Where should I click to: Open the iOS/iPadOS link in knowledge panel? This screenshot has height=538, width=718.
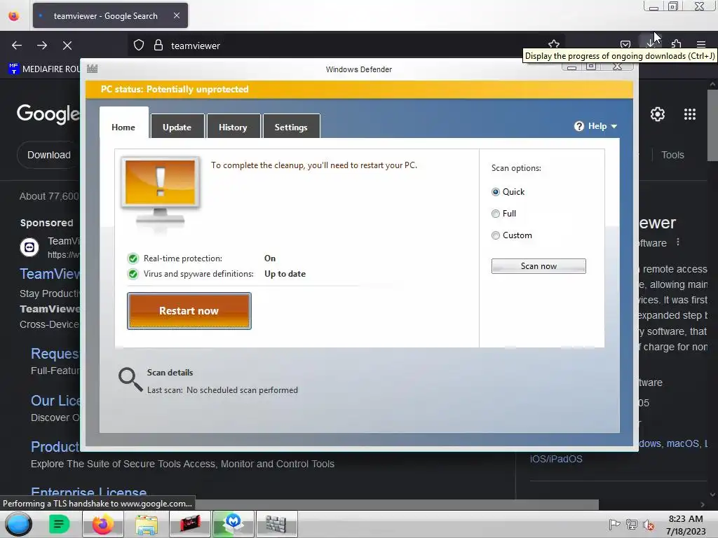556,459
